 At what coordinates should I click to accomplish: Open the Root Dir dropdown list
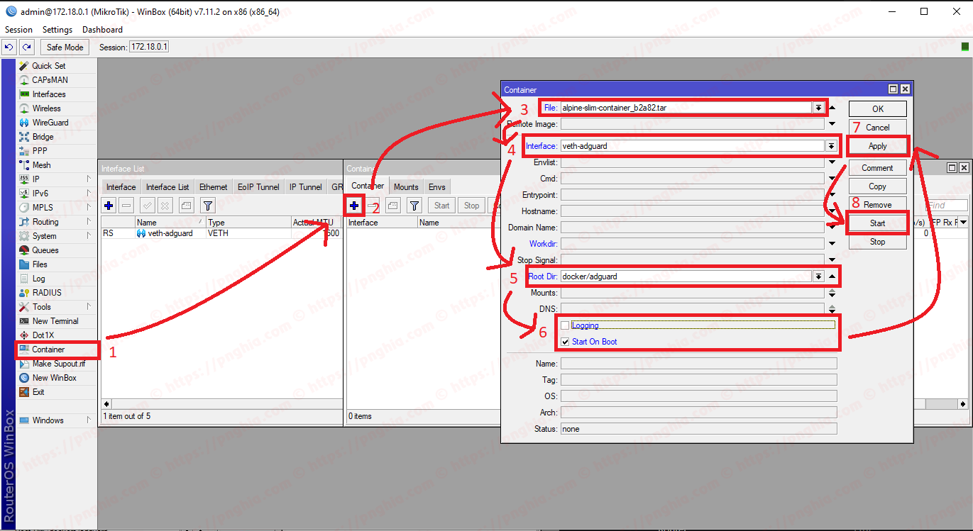818,276
